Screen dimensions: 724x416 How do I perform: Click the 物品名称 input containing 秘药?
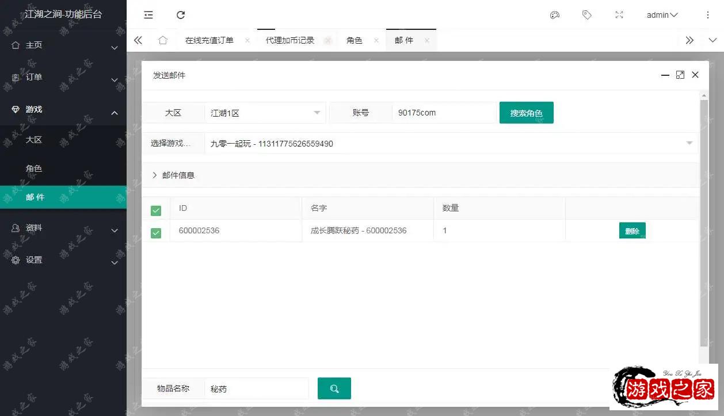[x=256, y=388]
